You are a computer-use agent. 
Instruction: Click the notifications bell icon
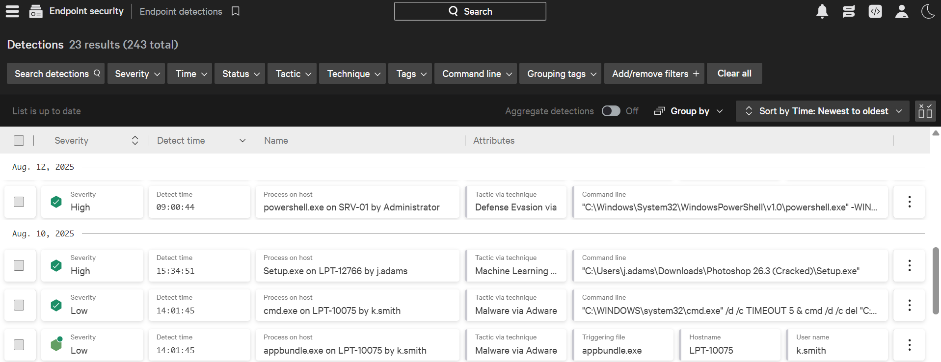coord(822,11)
